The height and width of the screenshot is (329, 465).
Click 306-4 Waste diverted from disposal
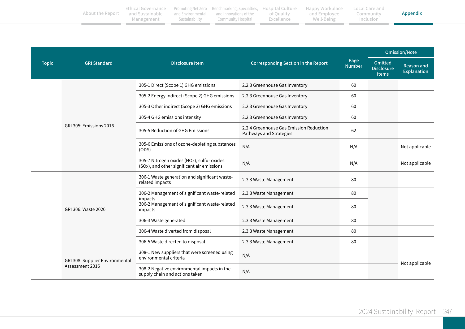(x=175, y=231)
